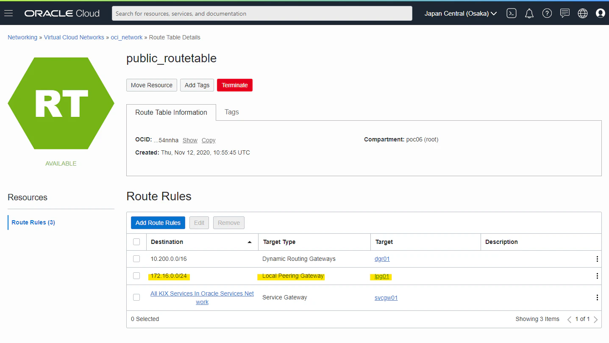This screenshot has width=609, height=343.
Task: Go to the next page of route rules
Action: (595, 319)
